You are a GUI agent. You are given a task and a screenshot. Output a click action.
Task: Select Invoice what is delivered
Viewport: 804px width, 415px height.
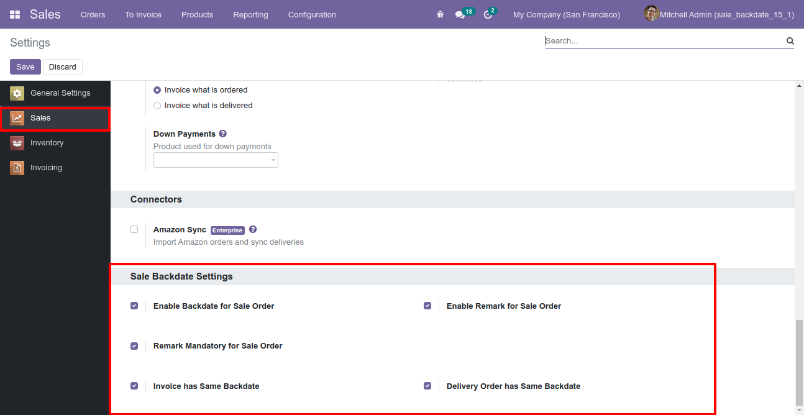(157, 106)
